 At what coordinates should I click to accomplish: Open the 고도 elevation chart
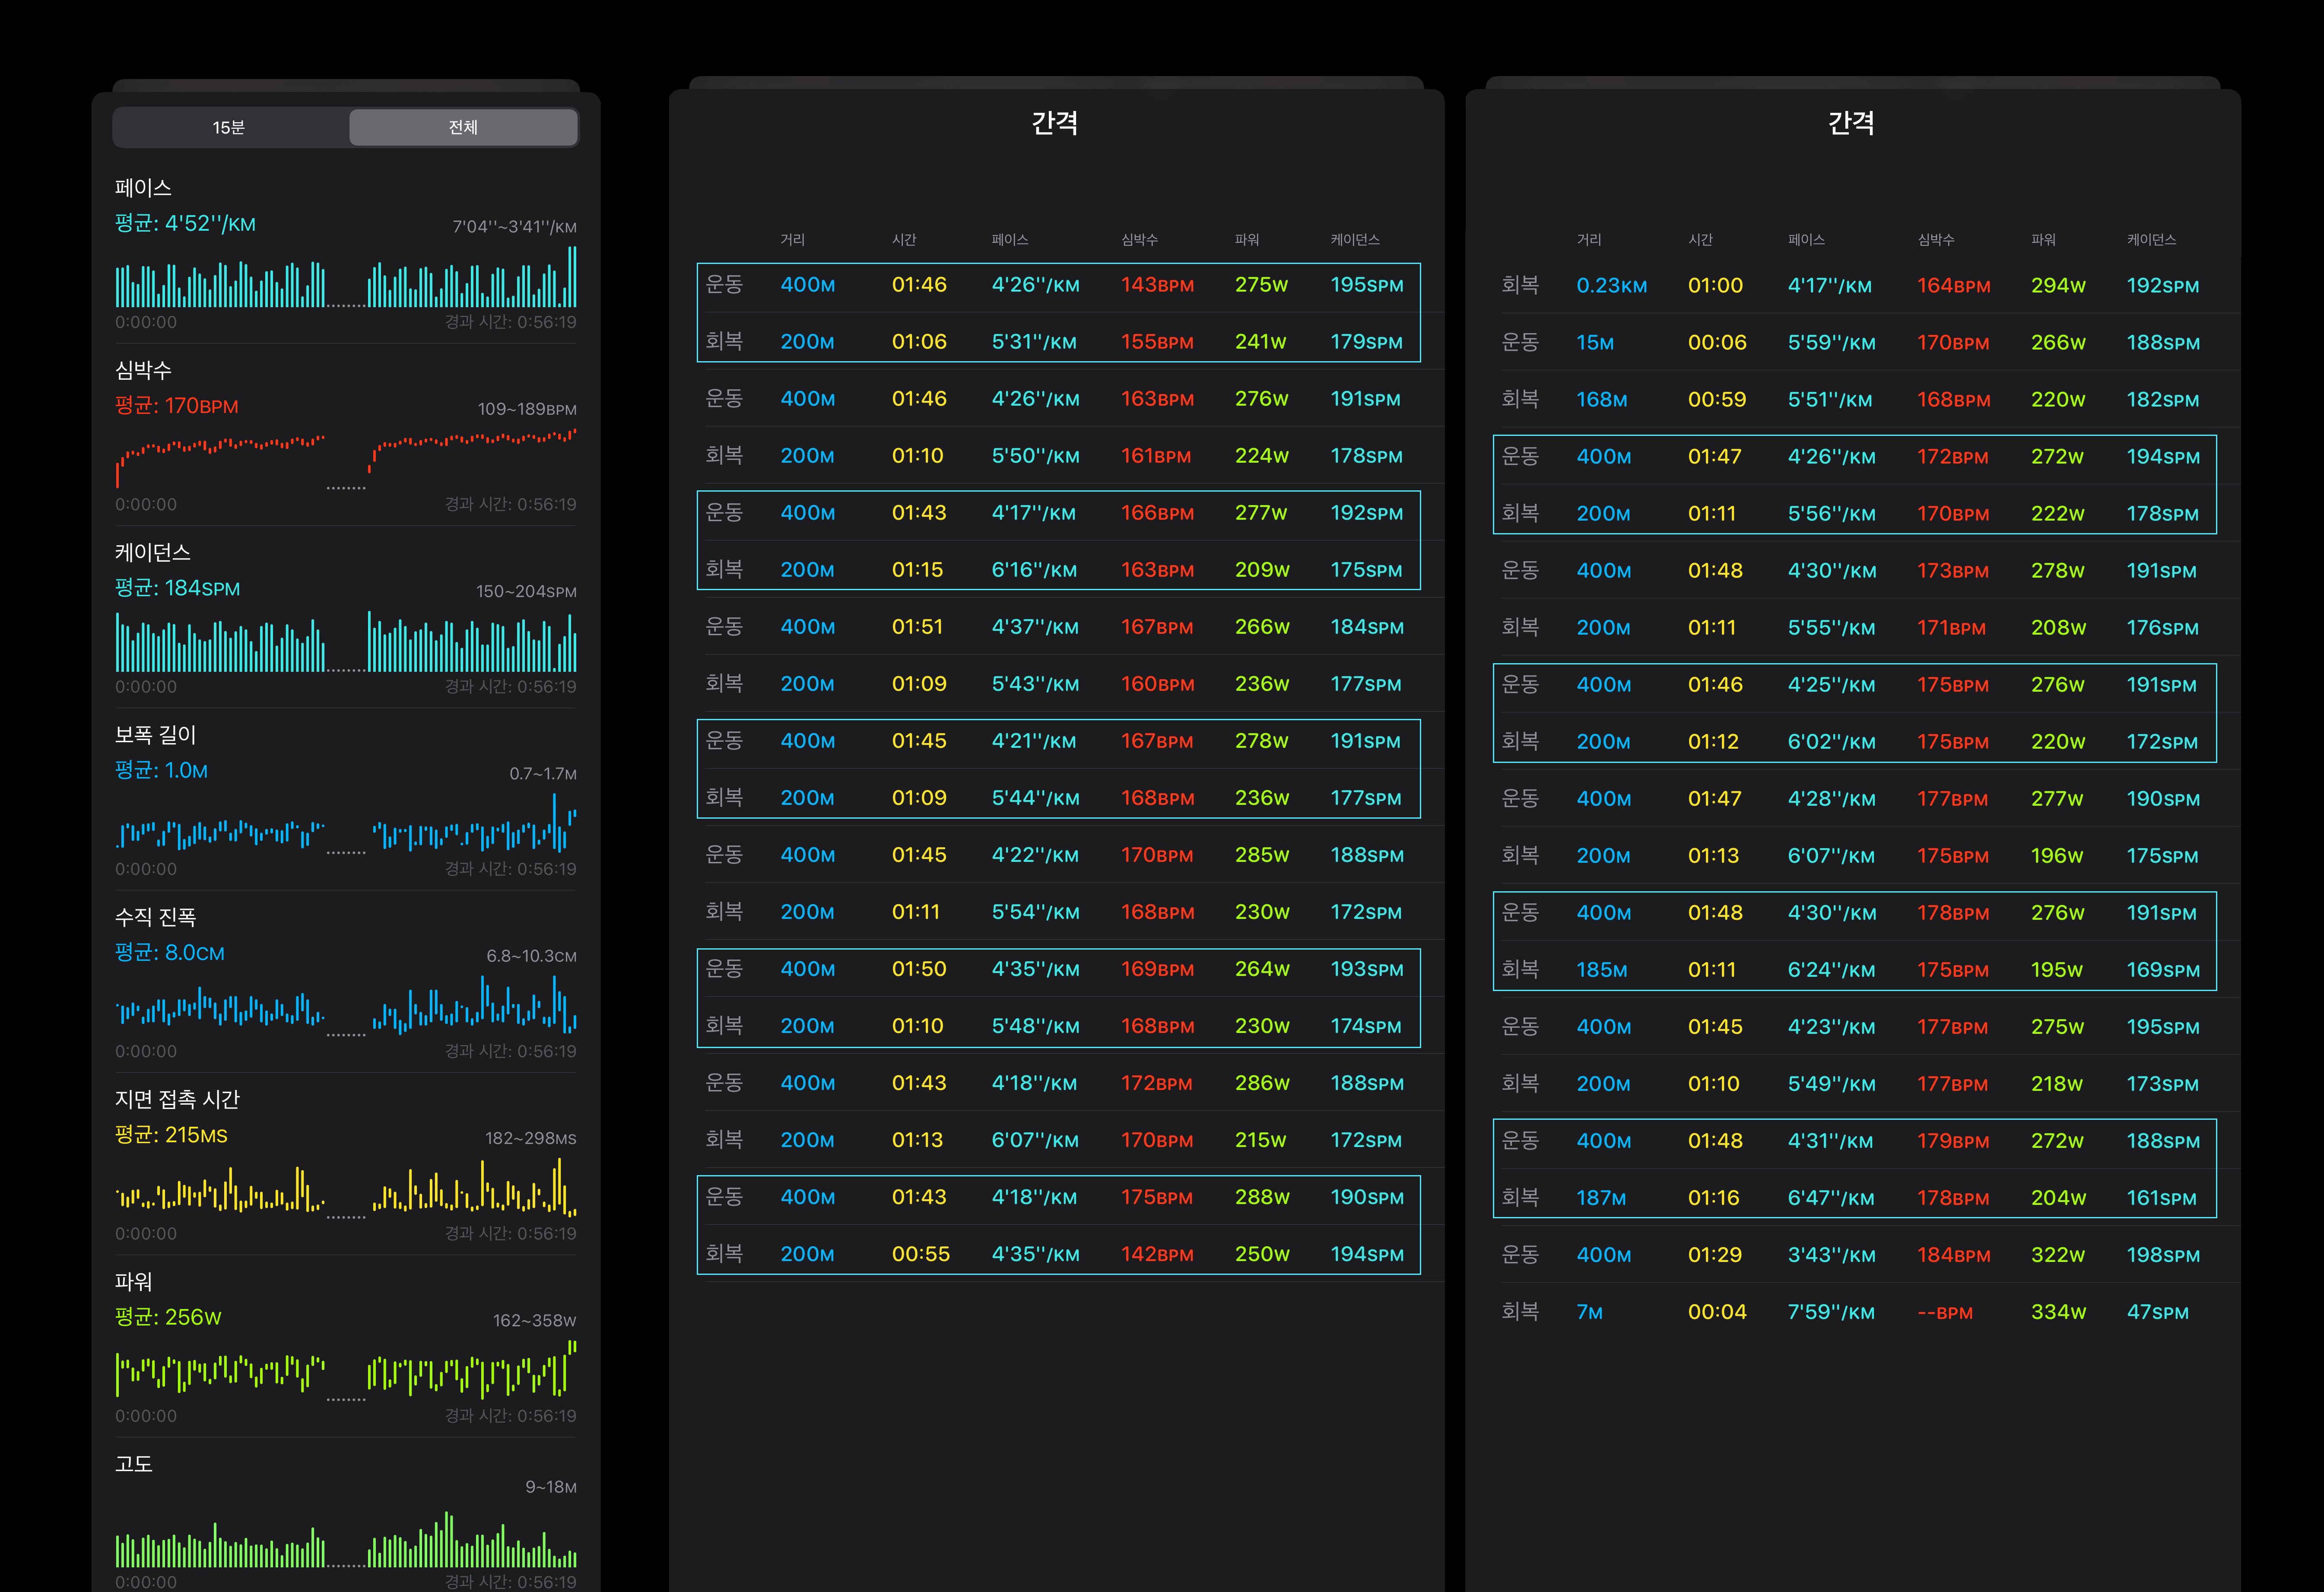pyautogui.click(x=346, y=1540)
